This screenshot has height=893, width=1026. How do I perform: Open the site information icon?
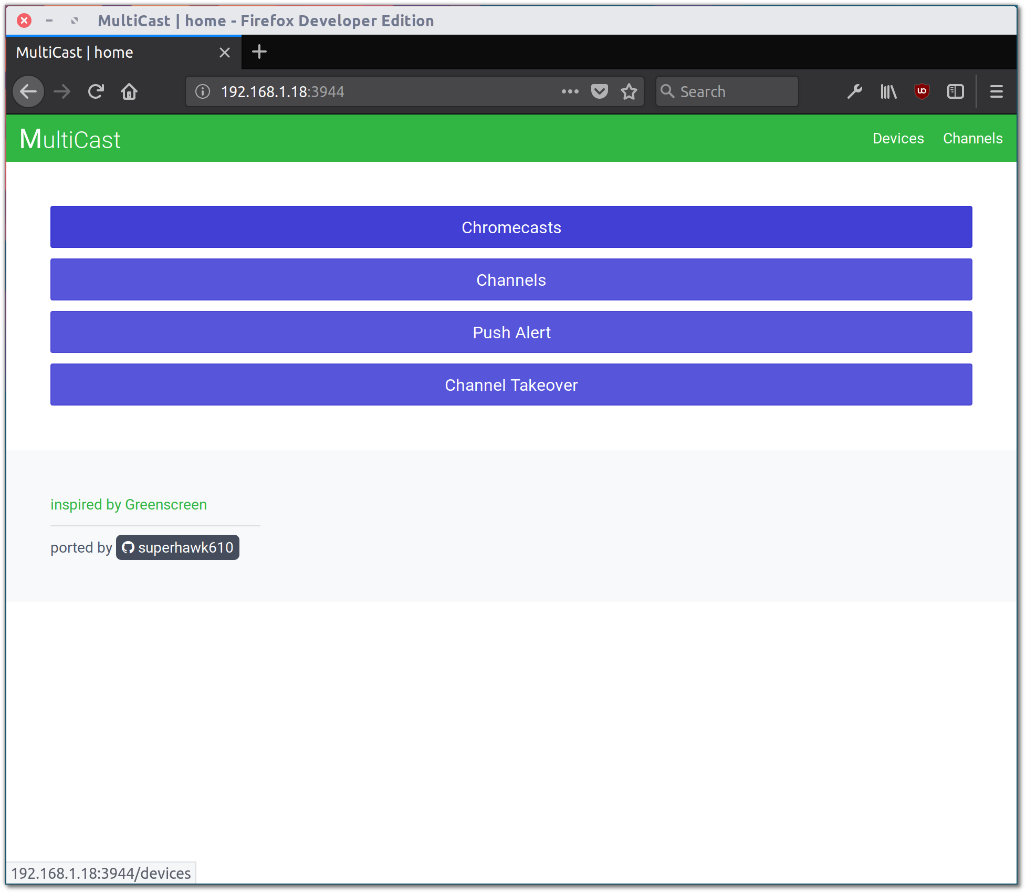[203, 92]
